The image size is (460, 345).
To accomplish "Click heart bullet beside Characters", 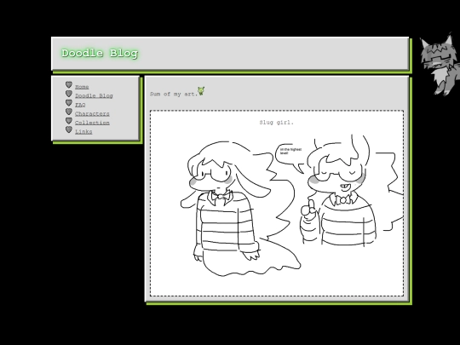I will click(x=69, y=112).
